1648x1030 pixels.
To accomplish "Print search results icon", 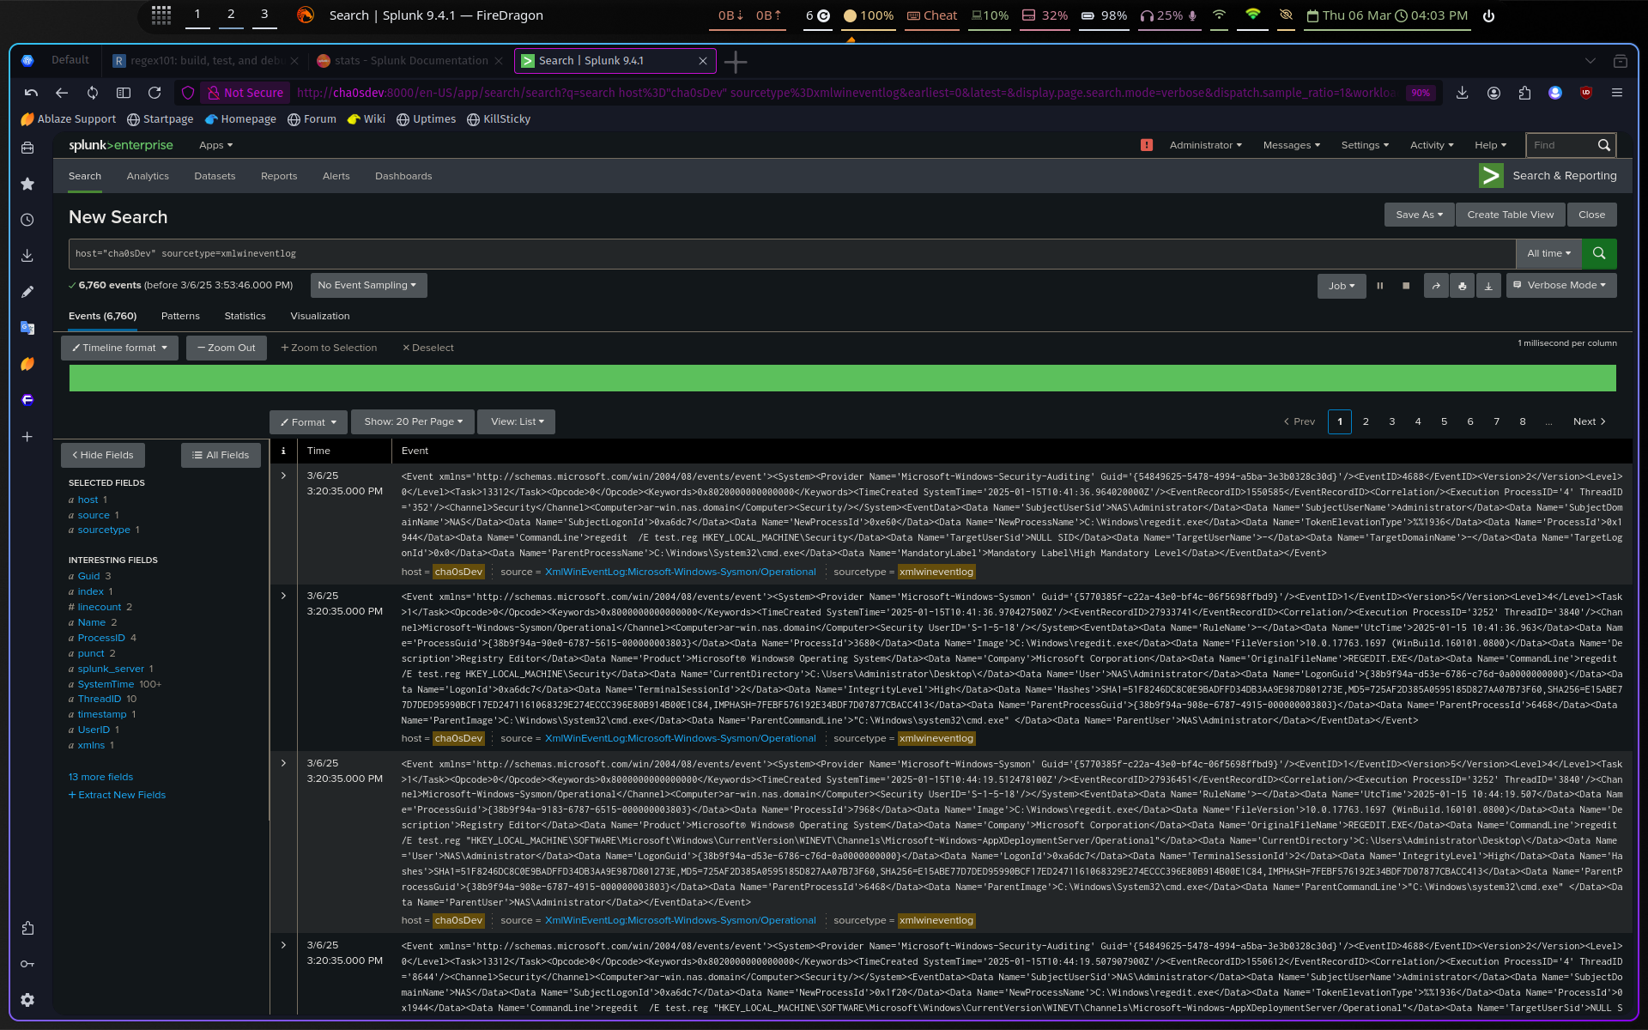I will tap(1463, 286).
